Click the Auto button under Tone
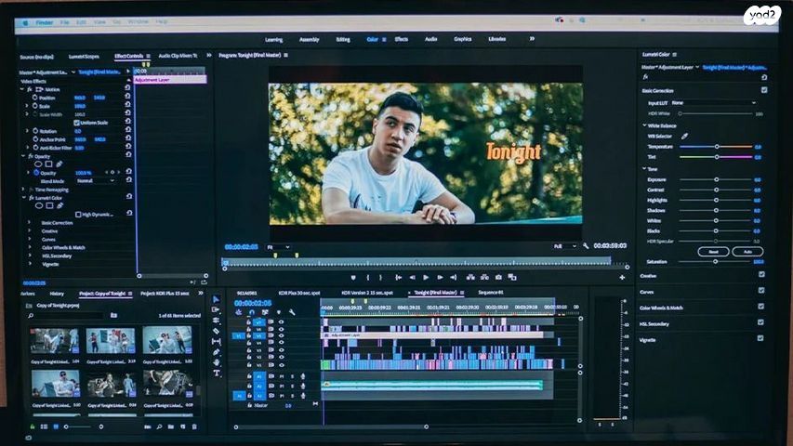This screenshot has height=446, width=793. 747,251
